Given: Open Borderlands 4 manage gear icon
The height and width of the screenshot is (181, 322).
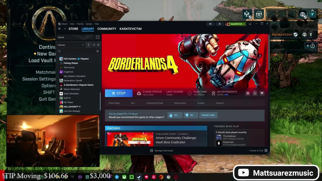Looking at the screenshot, I should (248, 93).
